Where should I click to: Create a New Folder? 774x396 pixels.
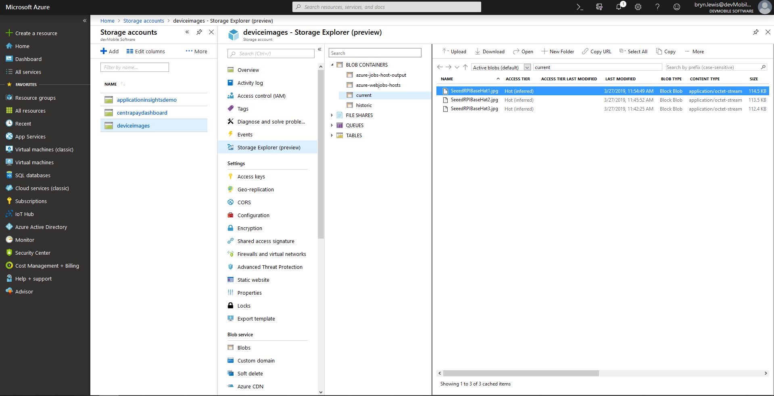click(557, 52)
